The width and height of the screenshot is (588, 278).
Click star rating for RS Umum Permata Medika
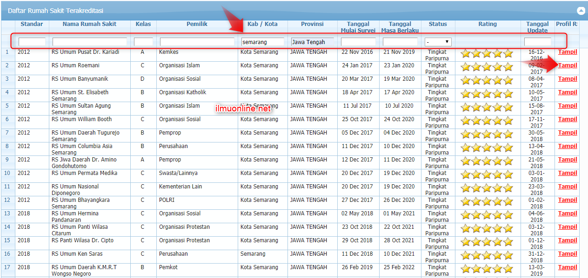point(487,175)
